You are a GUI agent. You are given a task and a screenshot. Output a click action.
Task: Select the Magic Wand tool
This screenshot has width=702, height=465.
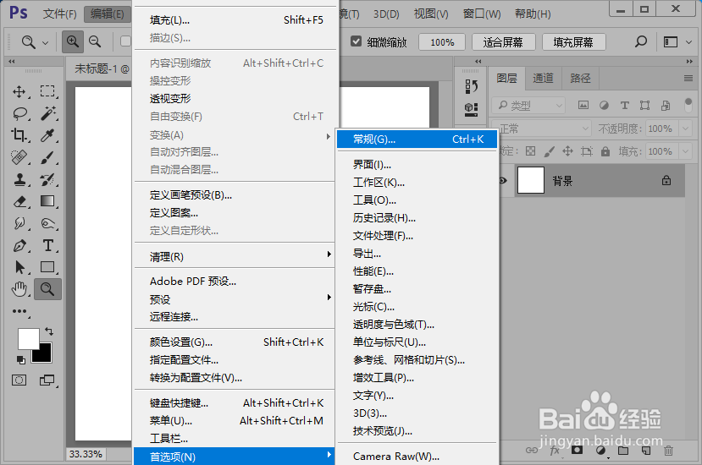[48, 113]
